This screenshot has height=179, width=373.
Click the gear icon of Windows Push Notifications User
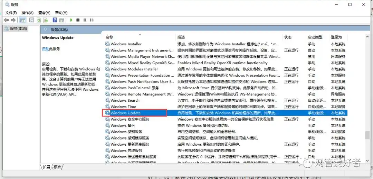point(107,81)
